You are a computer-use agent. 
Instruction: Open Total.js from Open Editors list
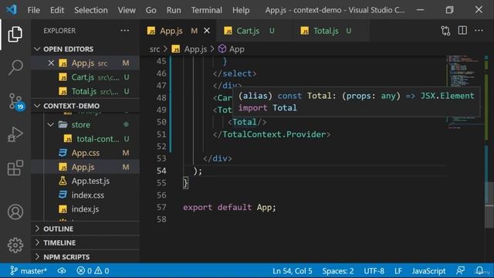(85, 91)
